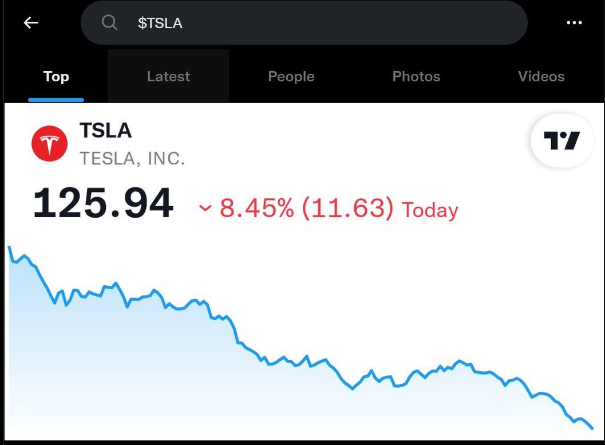Click the TSLA ticker heading
Screen dimensions: 605x445
(105, 131)
